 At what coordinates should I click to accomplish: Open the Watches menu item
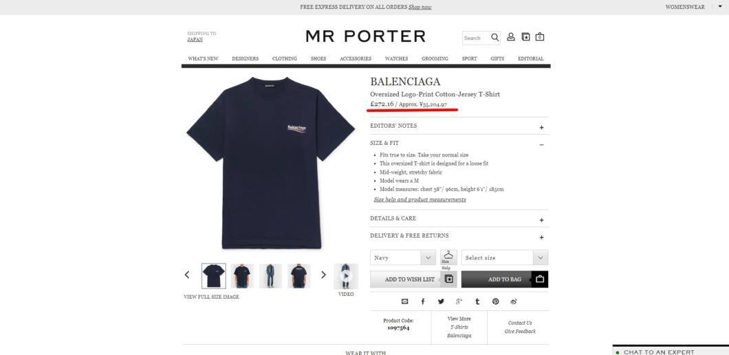coord(396,59)
